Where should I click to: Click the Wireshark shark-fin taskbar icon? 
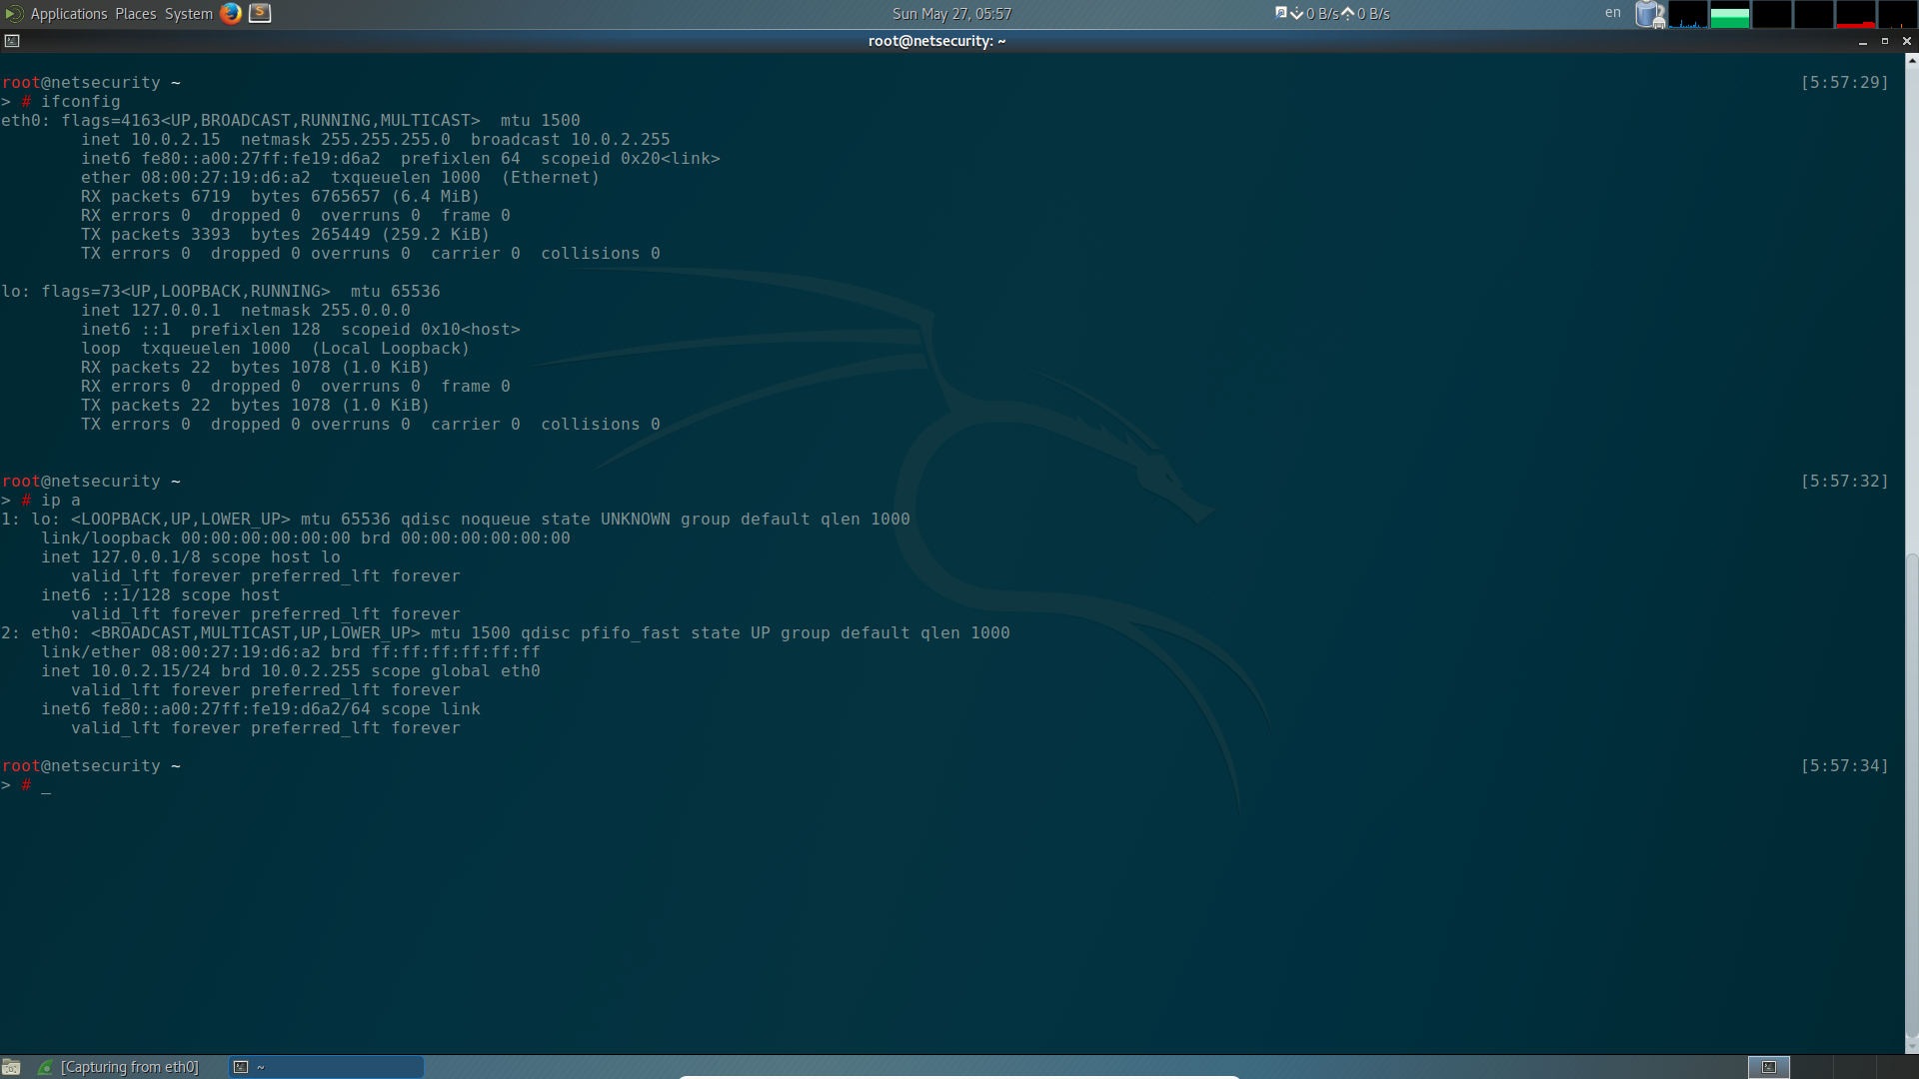pos(45,1067)
